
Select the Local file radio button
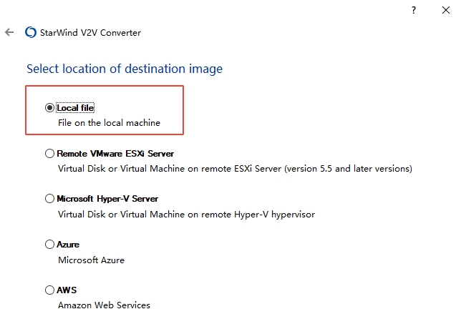49,108
